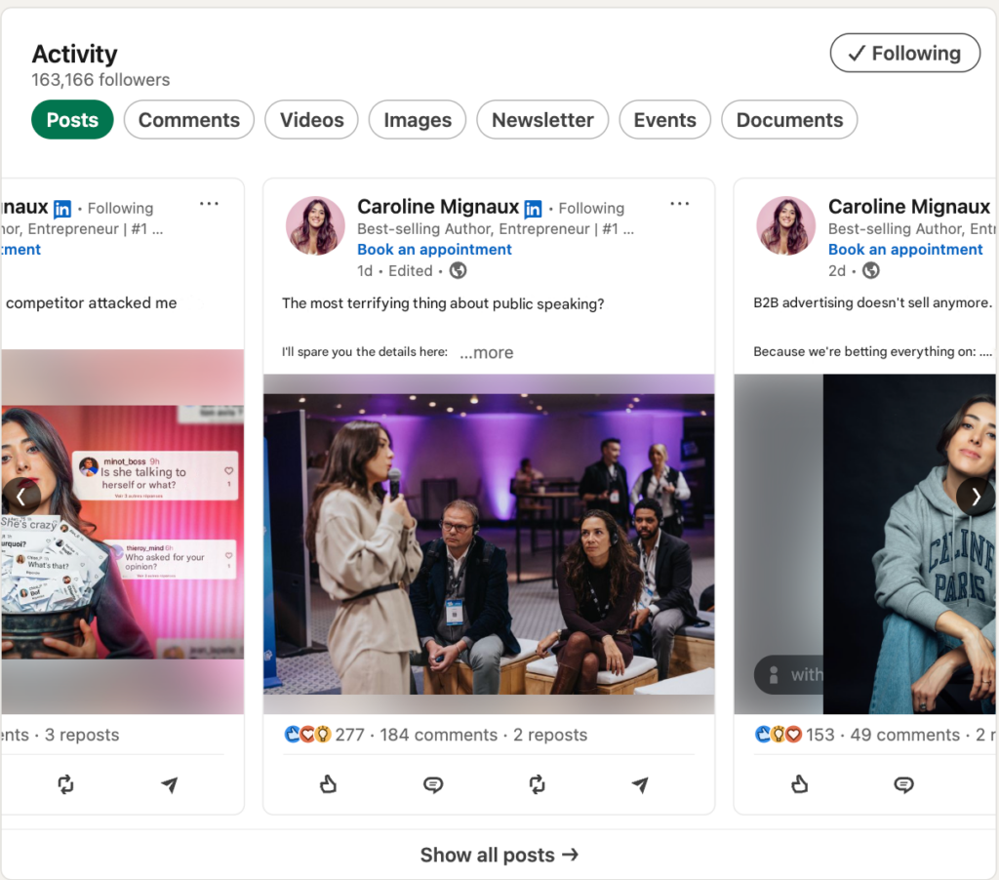This screenshot has width=999, height=880.
Task: Repost the public speaking post
Action: tap(537, 784)
